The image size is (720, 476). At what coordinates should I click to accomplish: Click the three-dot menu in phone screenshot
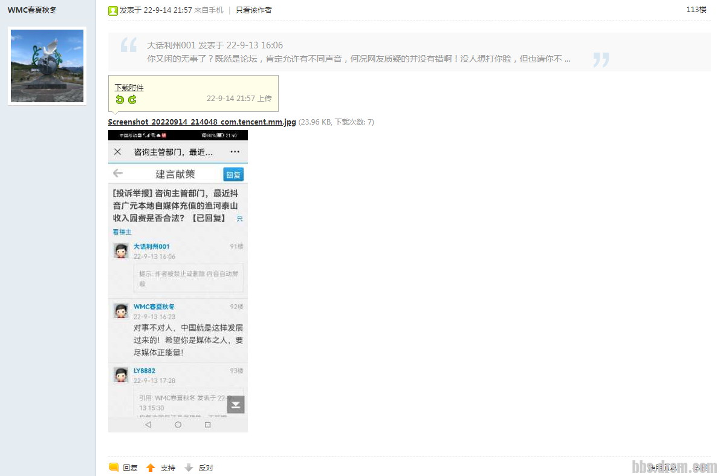235,152
